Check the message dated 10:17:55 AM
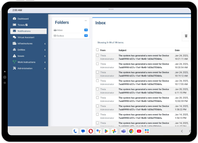 pos(97,81)
